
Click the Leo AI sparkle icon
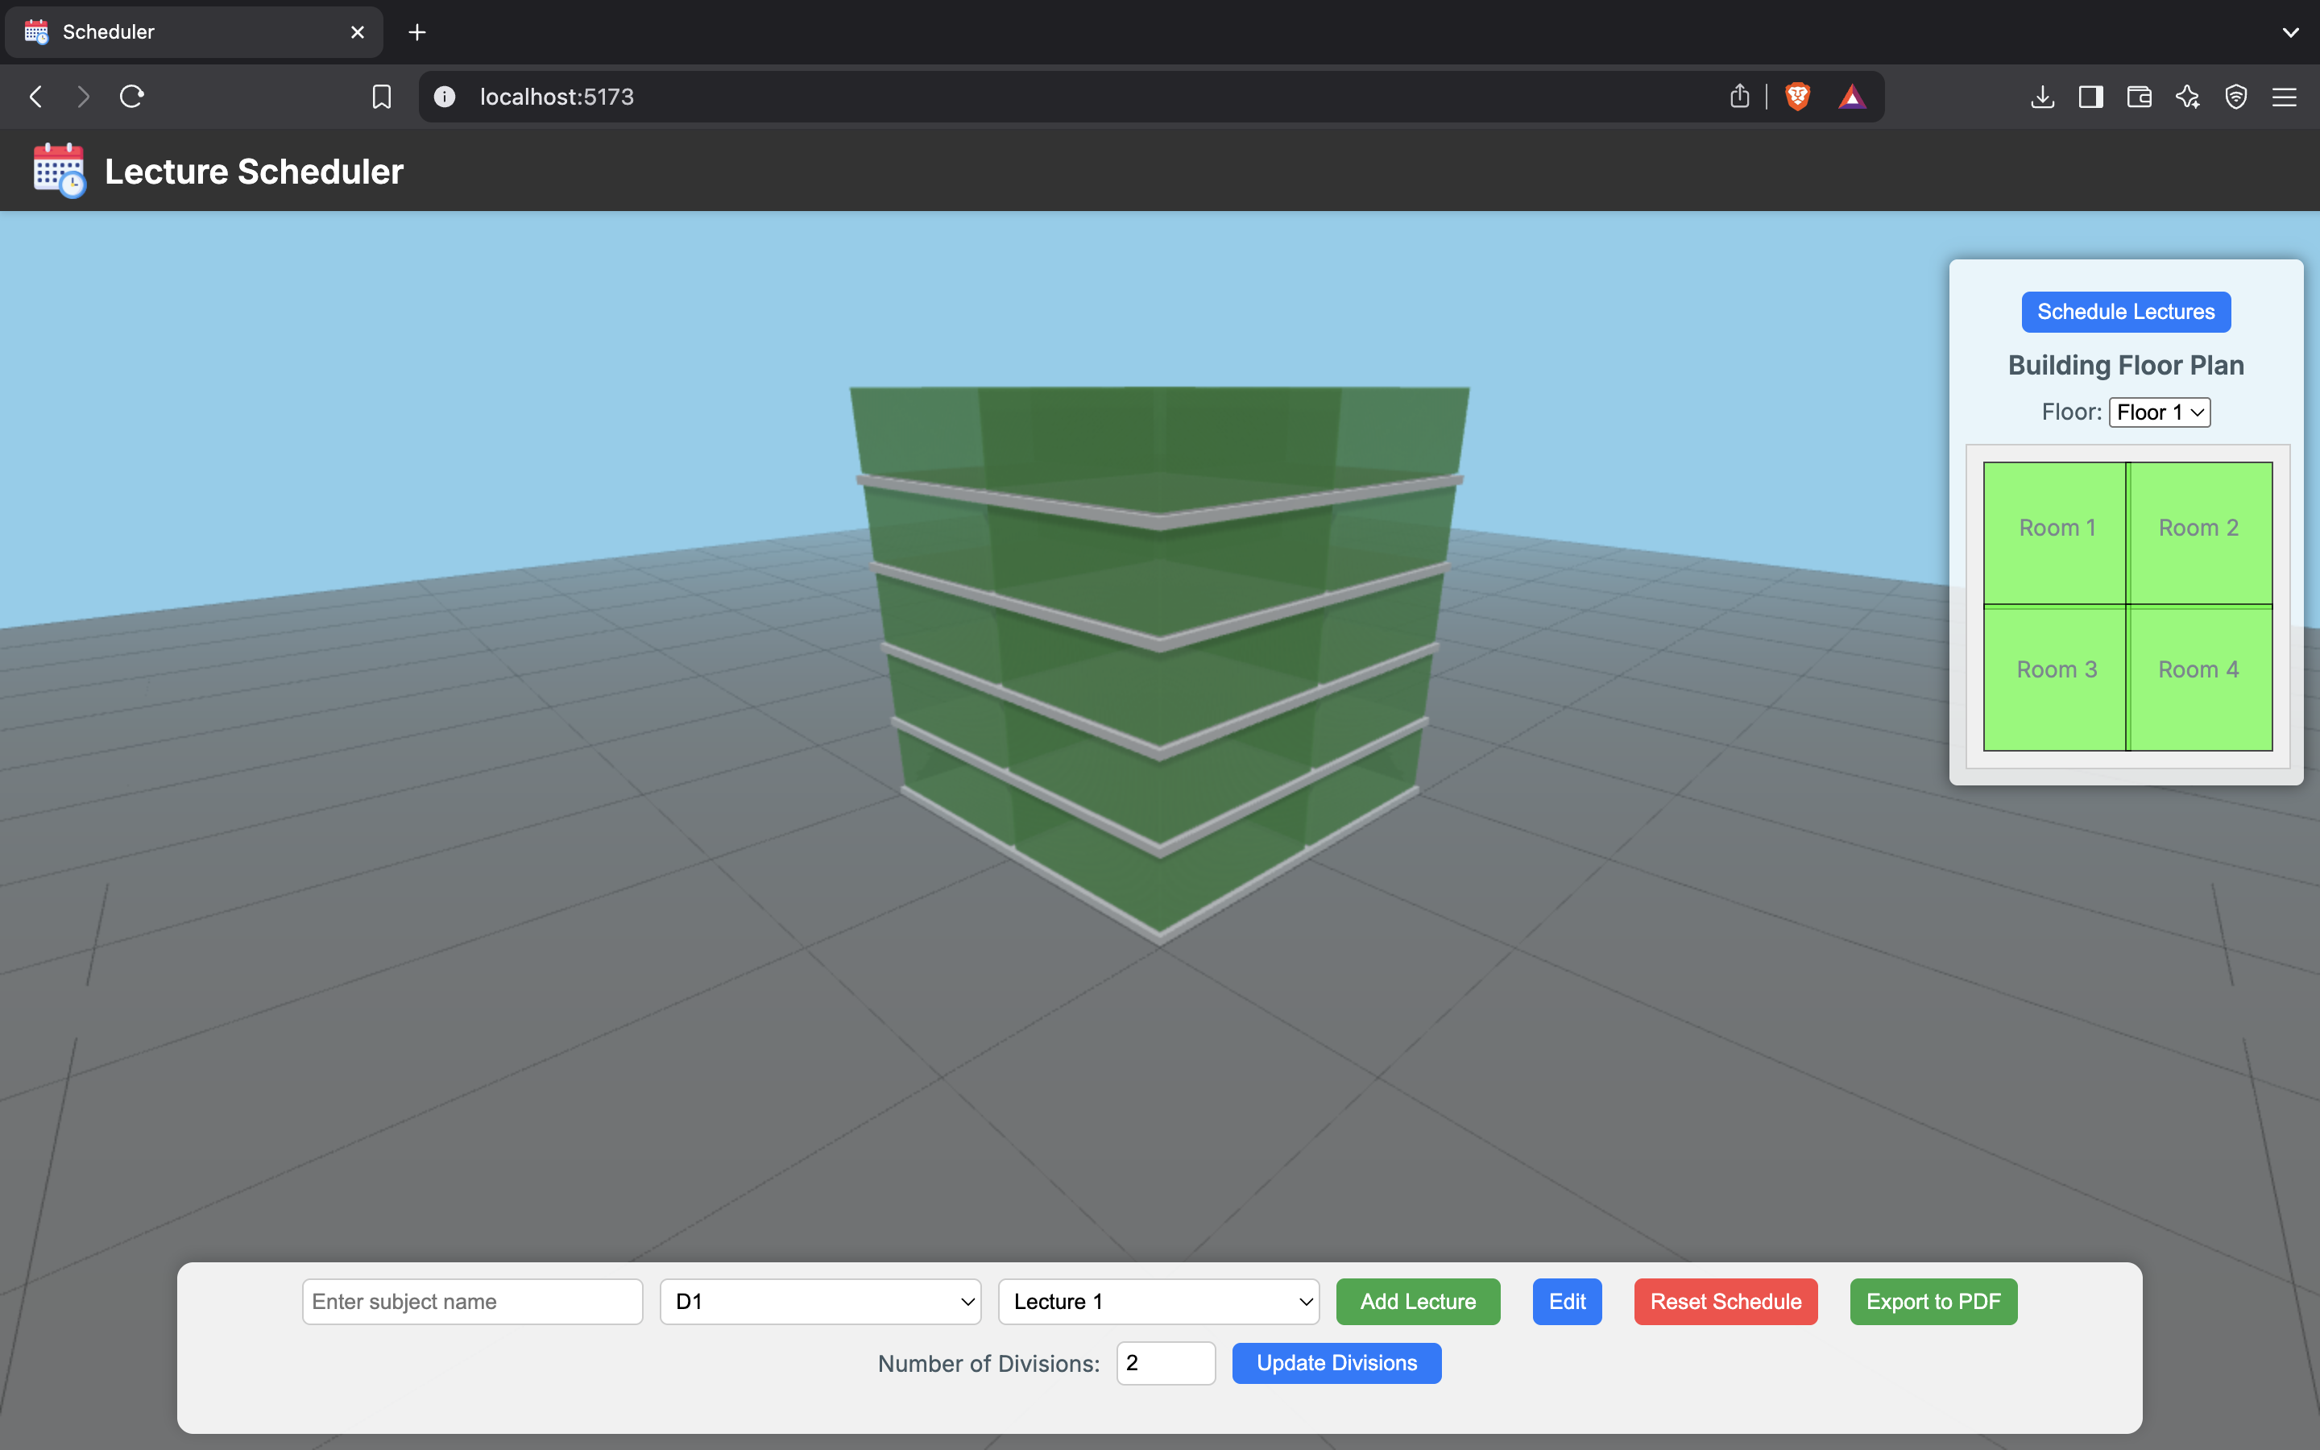click(x=2188, y=97)
